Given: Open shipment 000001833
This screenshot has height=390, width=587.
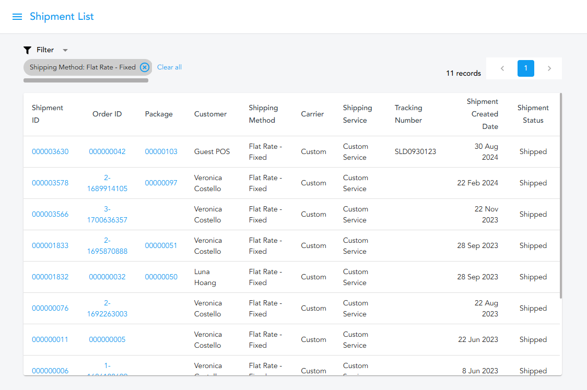Looking at the screenshot, I should [x=50, y=245].
